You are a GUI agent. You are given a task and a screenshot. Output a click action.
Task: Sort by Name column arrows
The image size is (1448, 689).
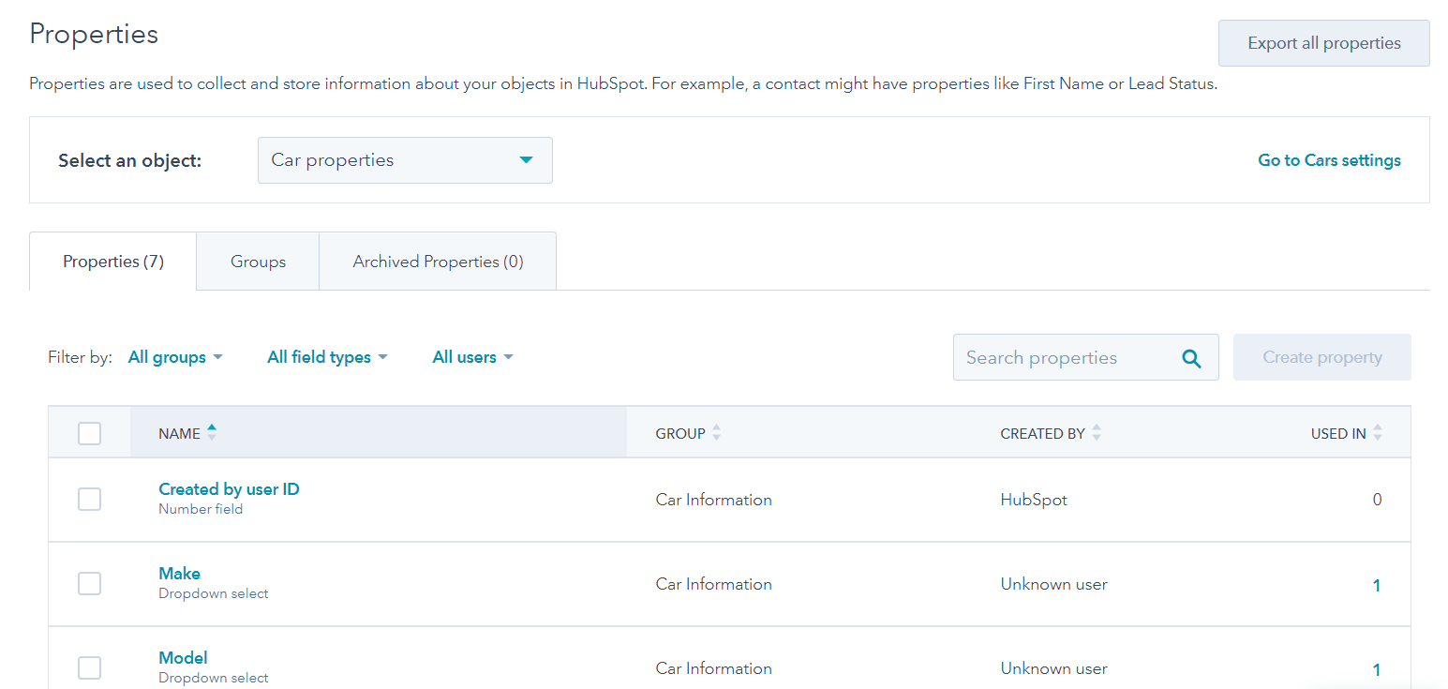(212, 432)
